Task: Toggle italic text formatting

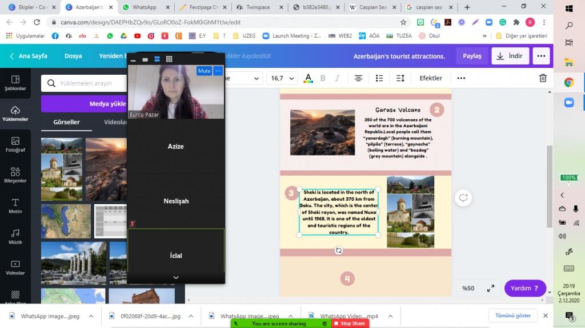Action: [x=337, y=78]
